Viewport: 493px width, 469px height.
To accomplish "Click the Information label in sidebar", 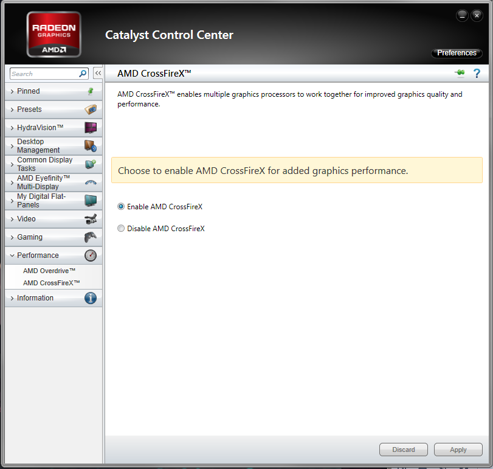I will (35, 298).
